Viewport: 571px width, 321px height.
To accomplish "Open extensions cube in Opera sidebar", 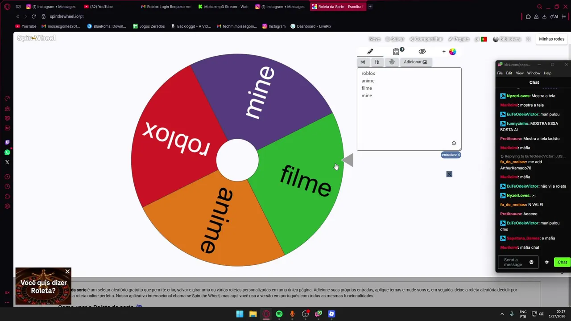I will [7, 197].
